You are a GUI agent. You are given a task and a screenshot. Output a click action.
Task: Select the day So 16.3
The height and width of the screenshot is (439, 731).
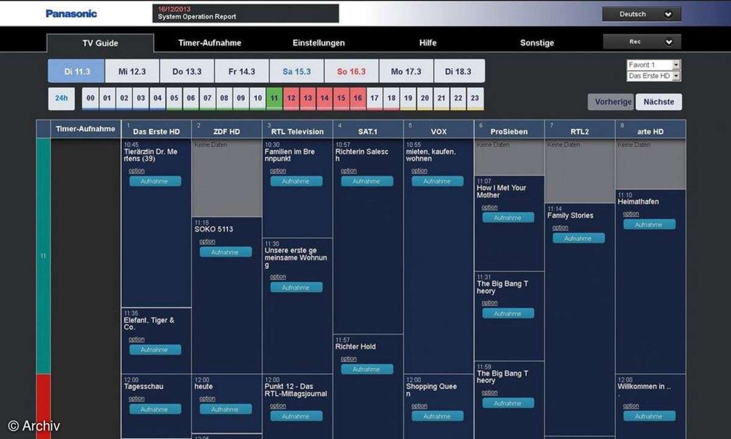(x=351, y=71)
